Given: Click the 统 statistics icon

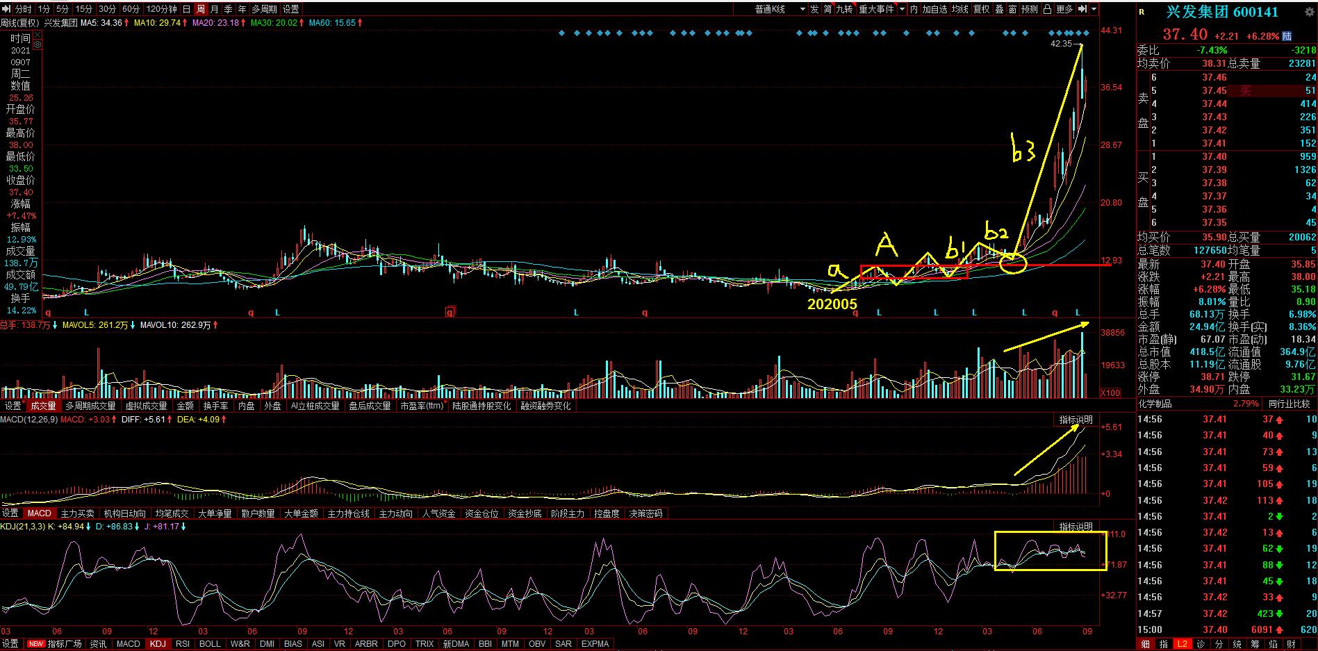Looking at the screenshot, I should click(1236, 644).
